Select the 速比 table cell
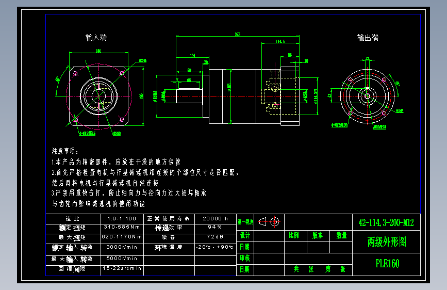Image resolution: width=447 pixels, height=290 pixels. 73,219
